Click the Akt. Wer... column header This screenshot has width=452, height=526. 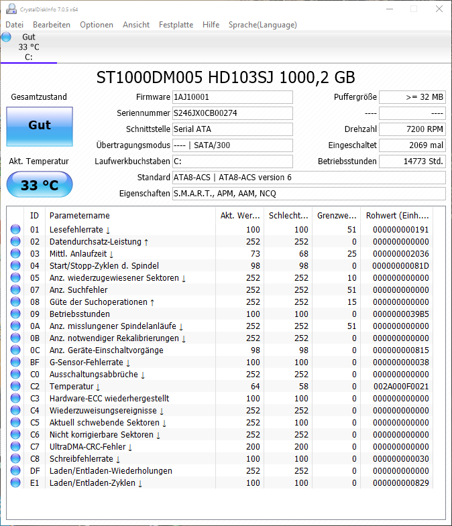[x=240, y=215]
